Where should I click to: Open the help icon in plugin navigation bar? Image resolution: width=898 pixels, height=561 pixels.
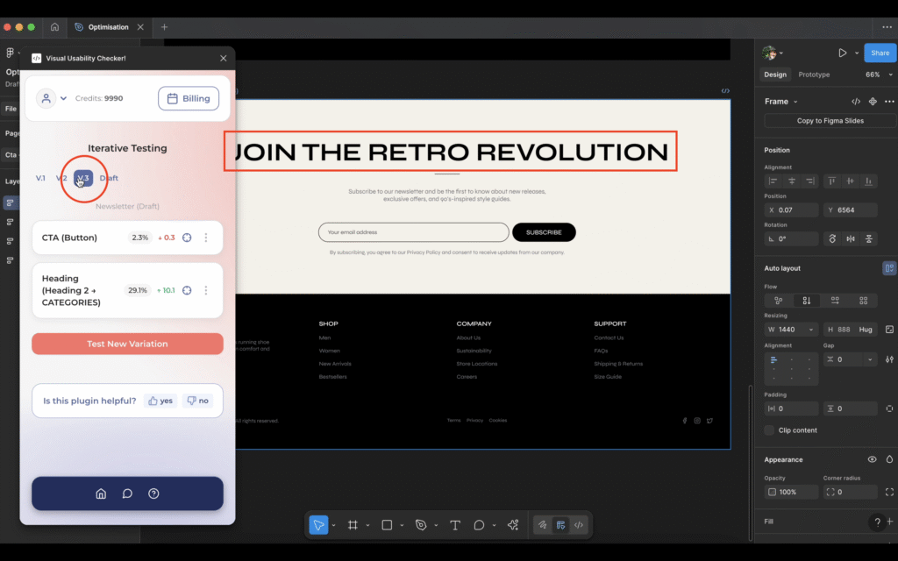point(153,494)
